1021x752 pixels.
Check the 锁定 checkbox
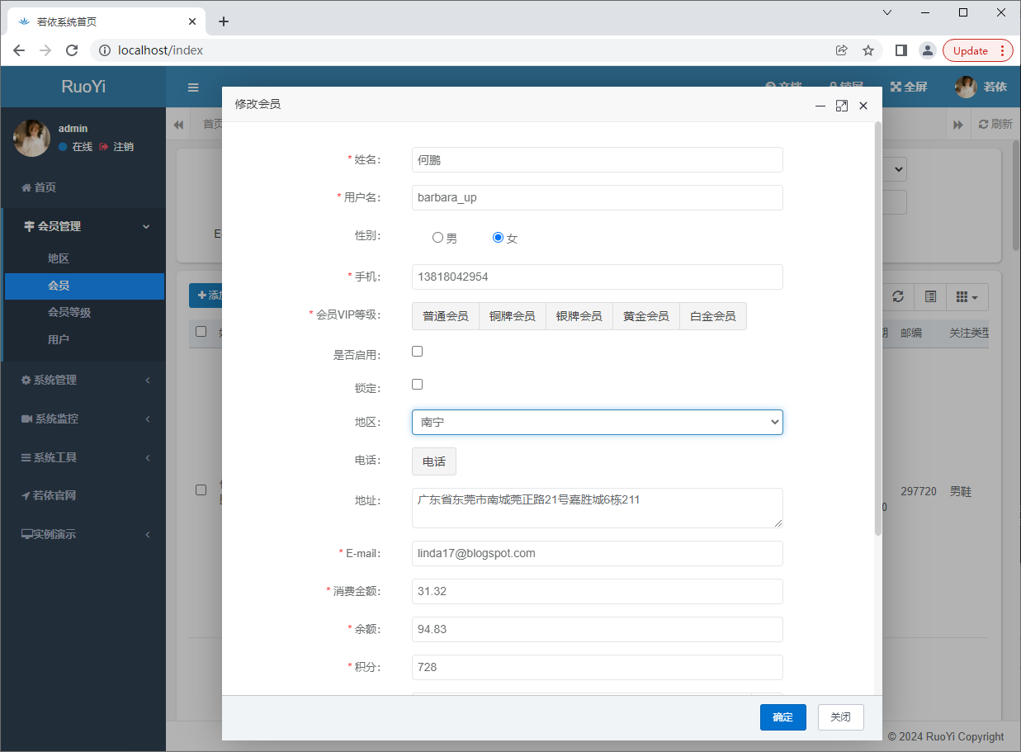pos(418,385)
